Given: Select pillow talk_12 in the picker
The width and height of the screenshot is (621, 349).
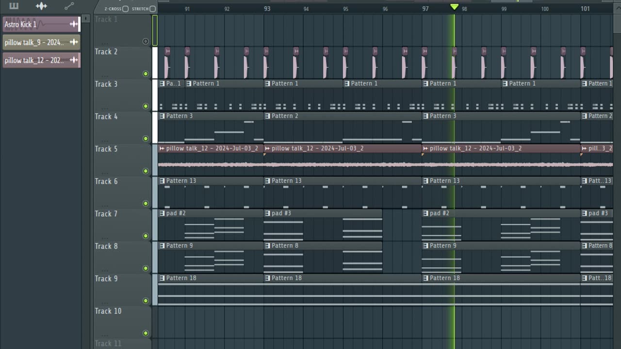Looking at the screenshot, I should (41, 60).
